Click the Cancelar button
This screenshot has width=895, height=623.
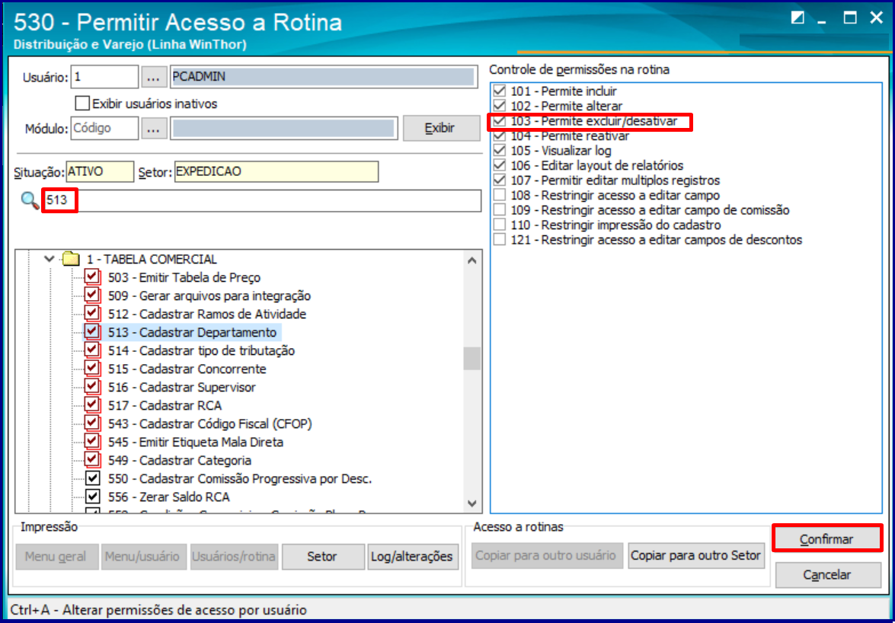(x=826, y=574)
